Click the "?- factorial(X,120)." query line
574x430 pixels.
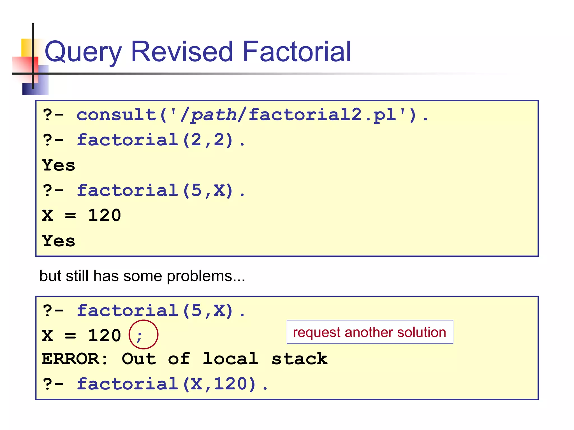(x=155, y=384)
